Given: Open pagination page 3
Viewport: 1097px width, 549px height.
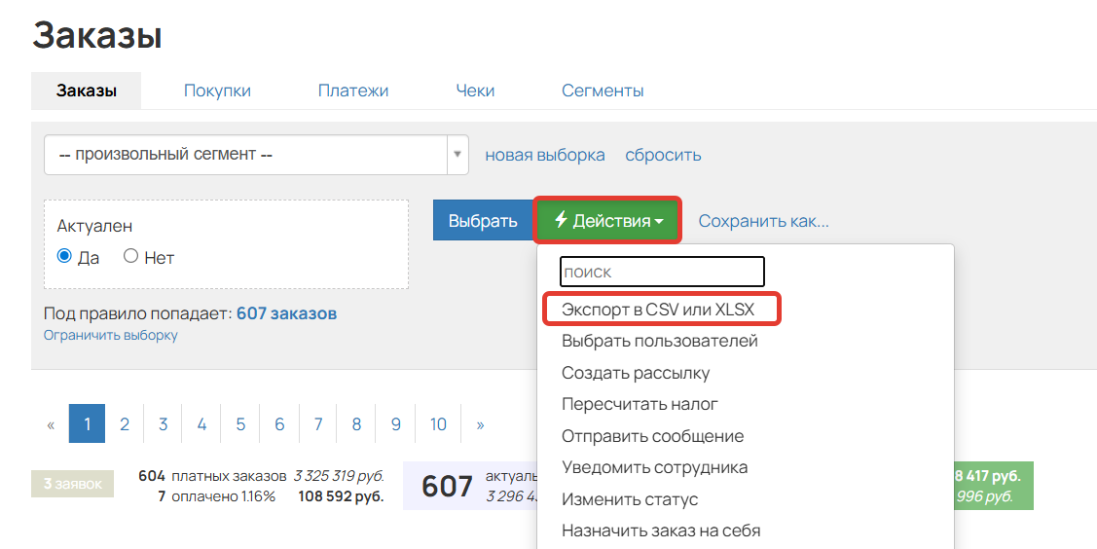Looking at the screenshot, I should 163,423.
